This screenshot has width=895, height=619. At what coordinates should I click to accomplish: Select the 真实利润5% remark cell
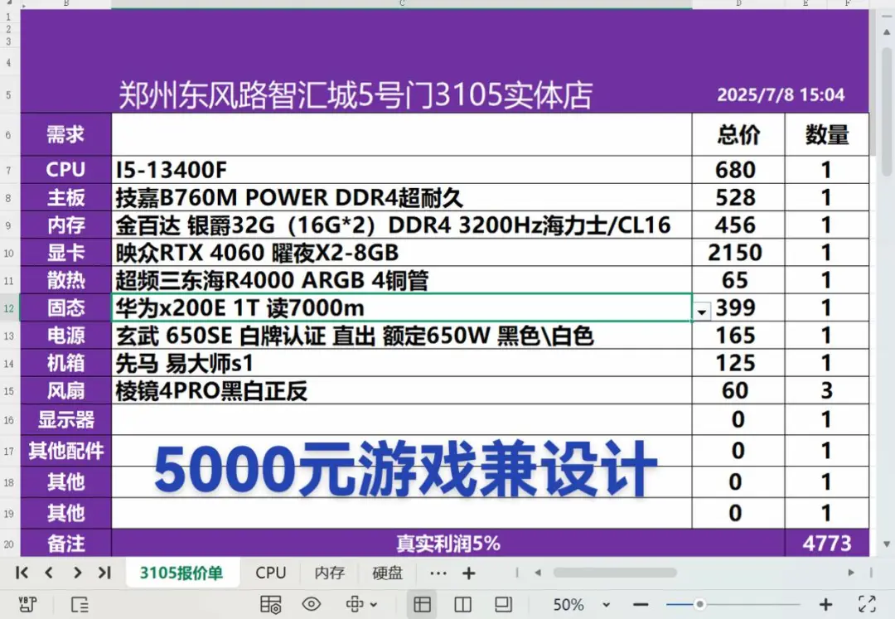tap(448, 543)
